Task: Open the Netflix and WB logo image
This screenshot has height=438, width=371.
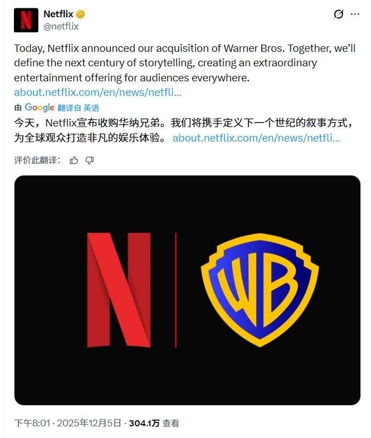Action: click(x=187, y=290)
